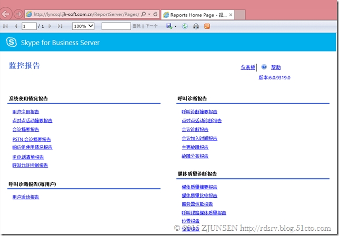Go to previous report page

click(16, 26)
